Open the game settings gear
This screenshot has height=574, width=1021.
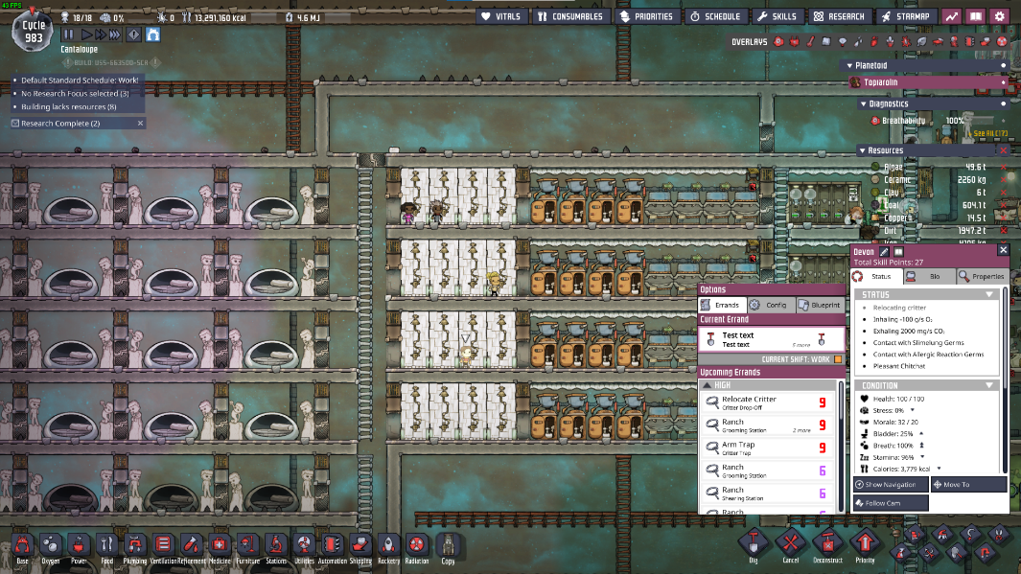[x=1000, y=16]
